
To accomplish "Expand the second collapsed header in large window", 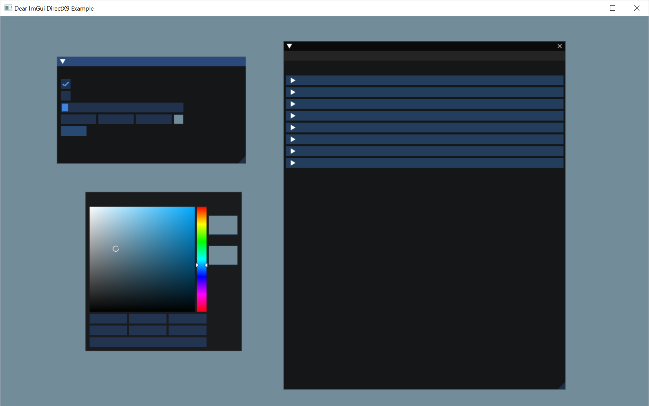I will (x=425, y=92).
